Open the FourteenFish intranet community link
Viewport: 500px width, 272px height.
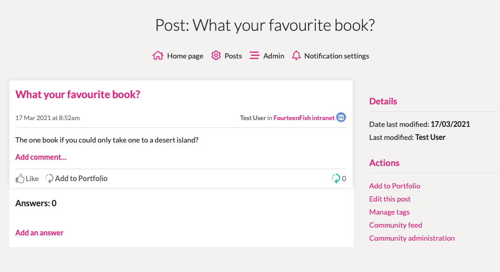(304, 117)
